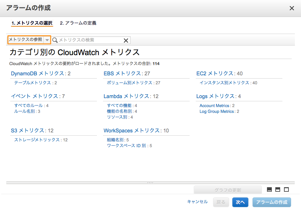
Task: Close the アラームの作成 dialog with the X icon
Action: coord(292,8)
